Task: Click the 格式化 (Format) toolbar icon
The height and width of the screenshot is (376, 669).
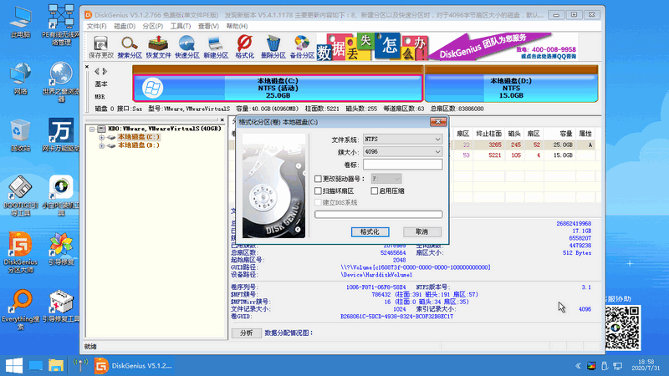Action: coord(244,43)
